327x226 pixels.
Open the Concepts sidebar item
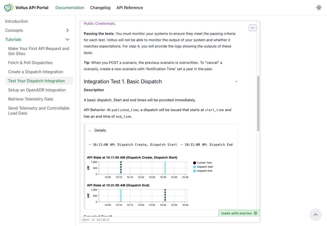[14, 30]
